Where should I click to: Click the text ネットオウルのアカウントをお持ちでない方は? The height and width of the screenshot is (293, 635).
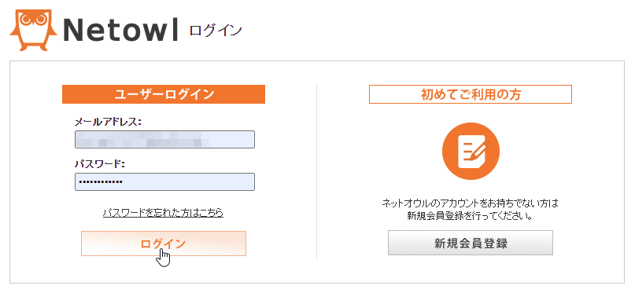coord(471,203)
